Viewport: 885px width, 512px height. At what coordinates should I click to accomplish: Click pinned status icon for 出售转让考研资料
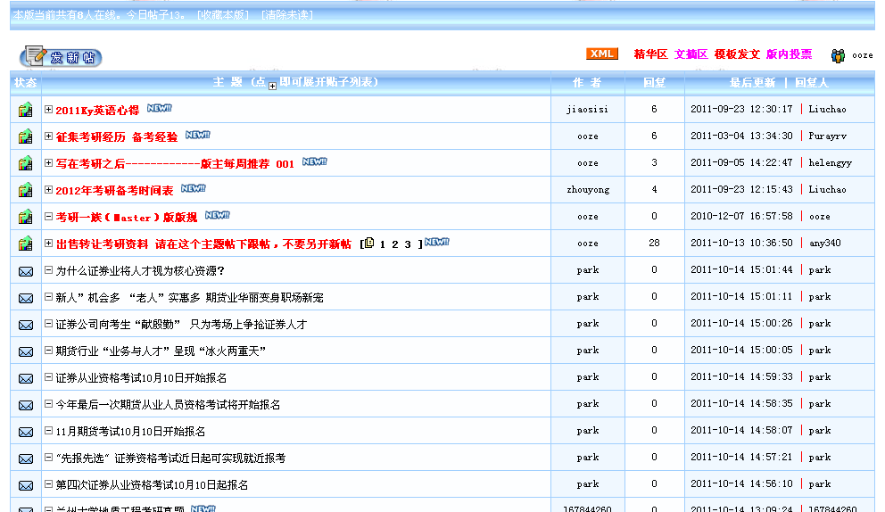pyautogui.click(x=25, y=244)
